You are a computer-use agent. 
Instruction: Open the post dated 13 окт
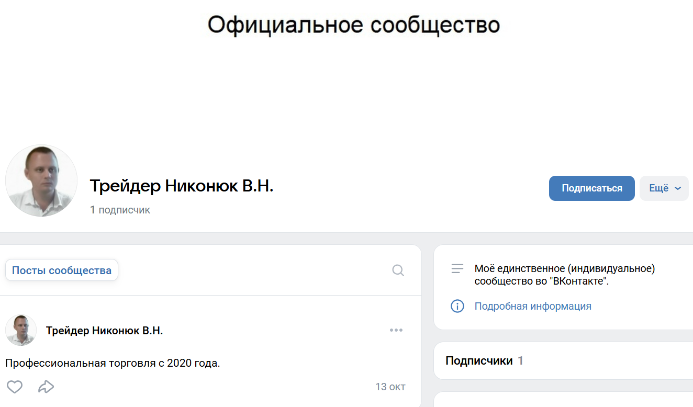tap(390, 387)
